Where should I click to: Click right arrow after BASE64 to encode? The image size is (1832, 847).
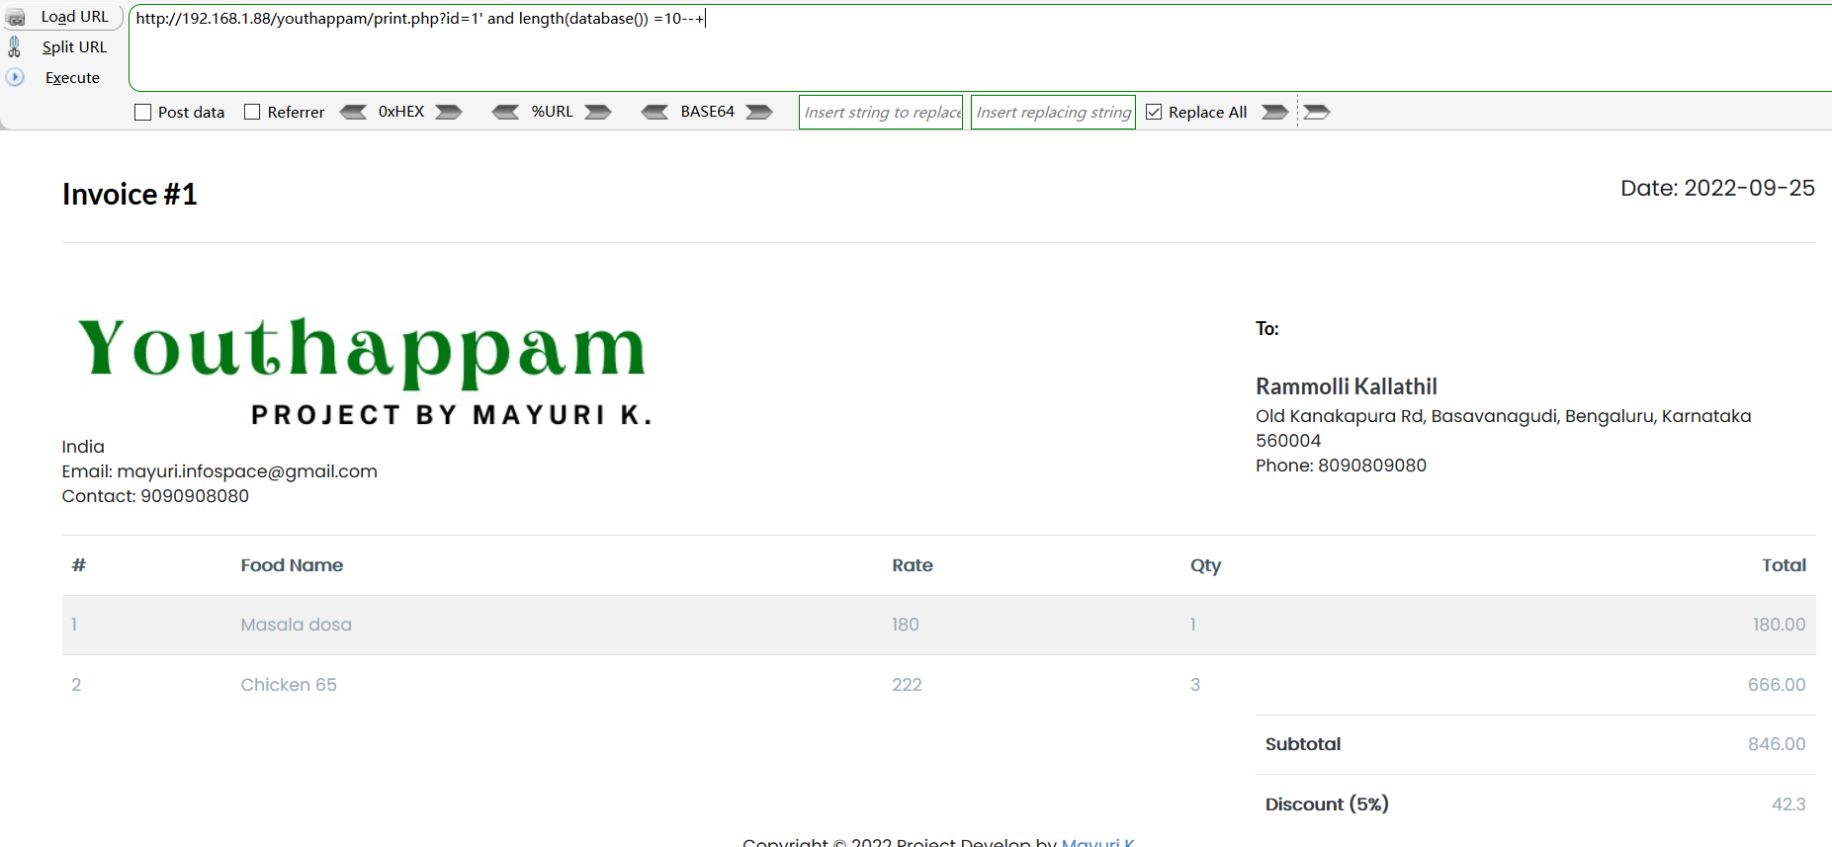[x=759, y=112]
